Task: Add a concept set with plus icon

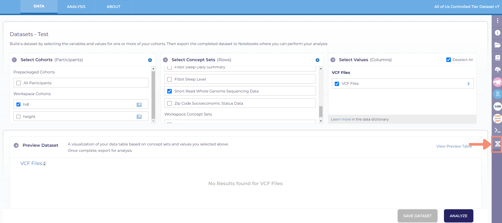Action: [318, 60]
